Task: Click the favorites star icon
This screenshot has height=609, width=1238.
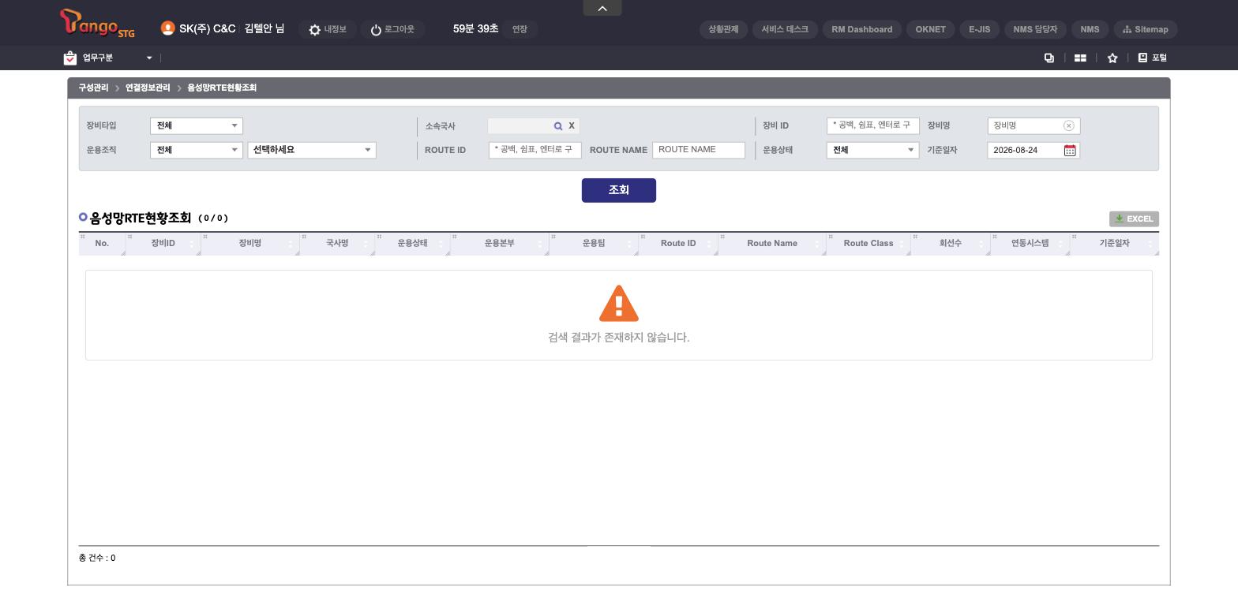Action: tap(1112, 58)
